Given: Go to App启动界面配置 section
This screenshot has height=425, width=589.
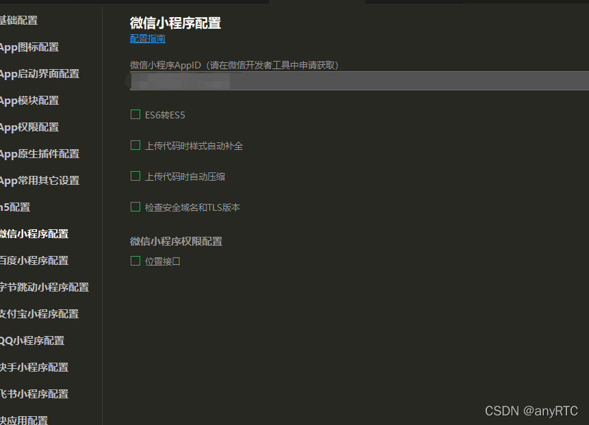Looking at the screenshot, I should pos(40,74).
